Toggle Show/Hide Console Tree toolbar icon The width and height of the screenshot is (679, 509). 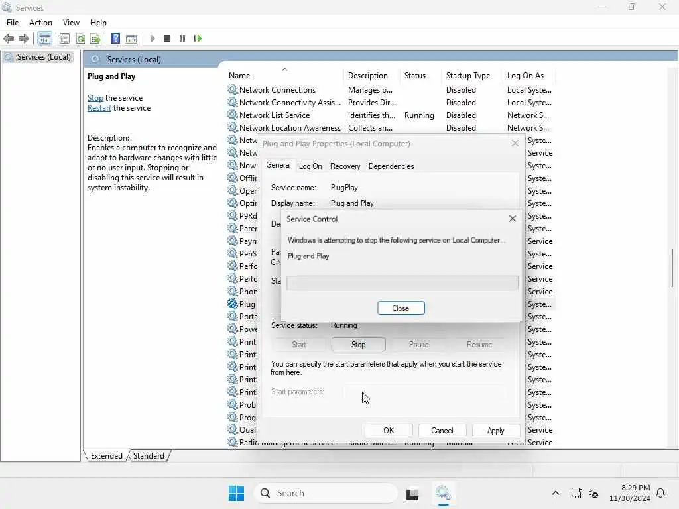point(44,38)
